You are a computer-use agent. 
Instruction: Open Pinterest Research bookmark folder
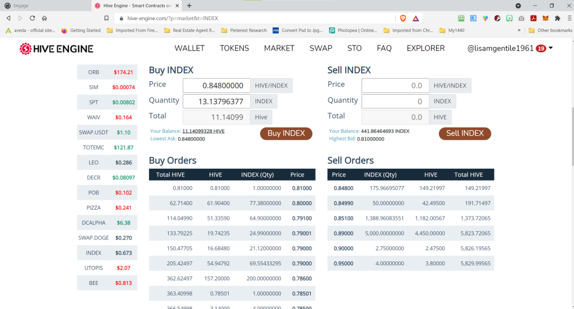click(x=244, y=30)
